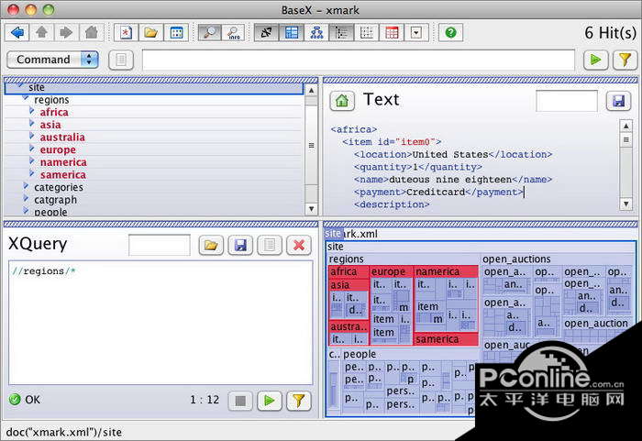This screenshot has width=642, height=441.
Task: Expand the samerica node arrow
Action: (32, 173)
